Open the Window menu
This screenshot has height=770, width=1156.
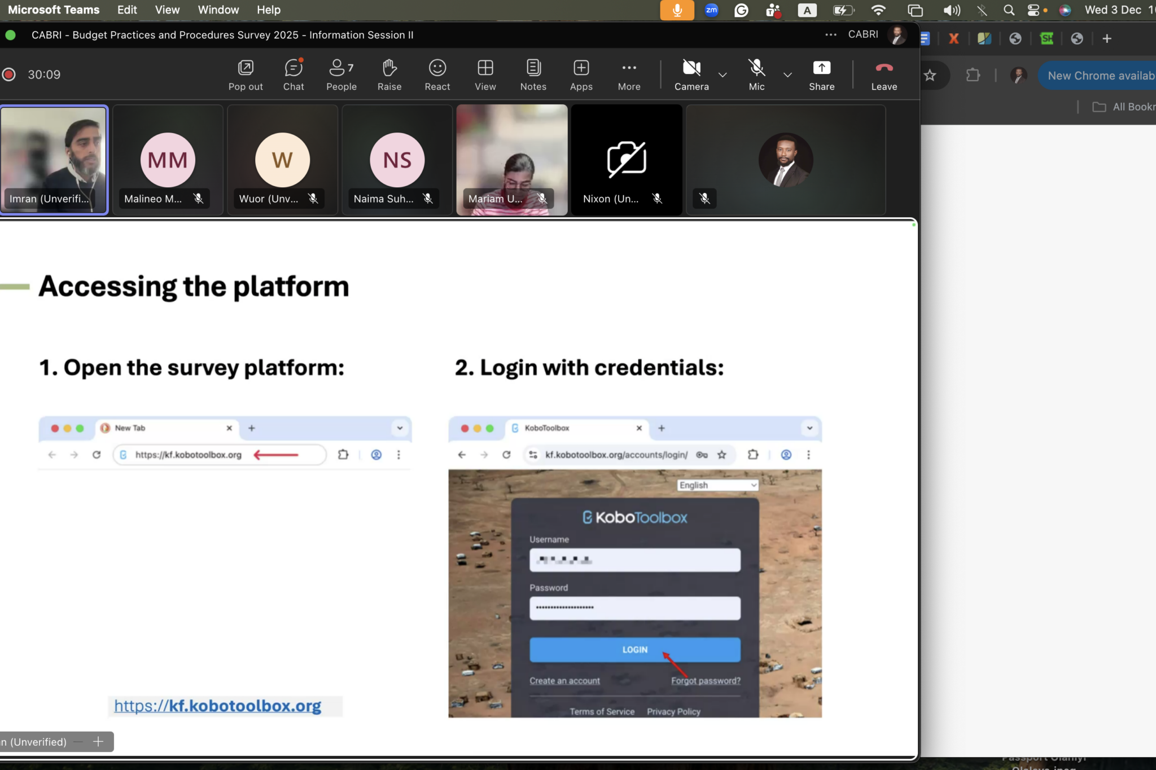pos(218,10)
